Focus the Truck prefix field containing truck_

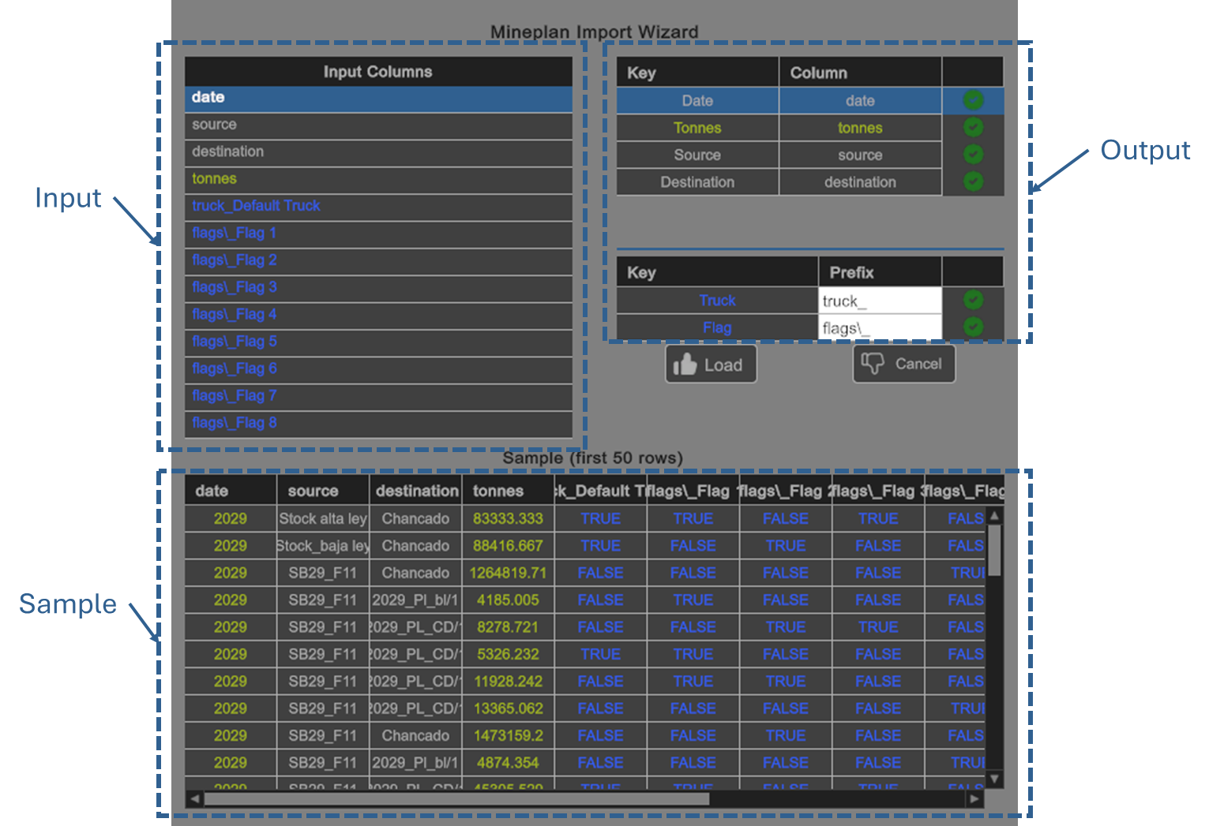tap(880, 301)
